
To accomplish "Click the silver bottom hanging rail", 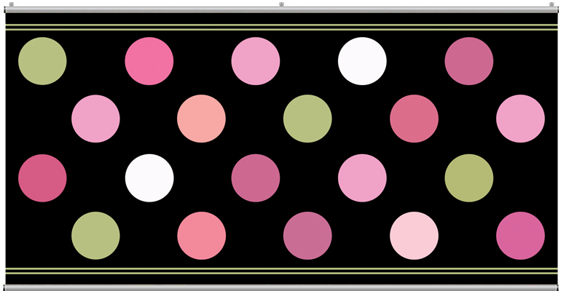I will click(x=280, y=287).
